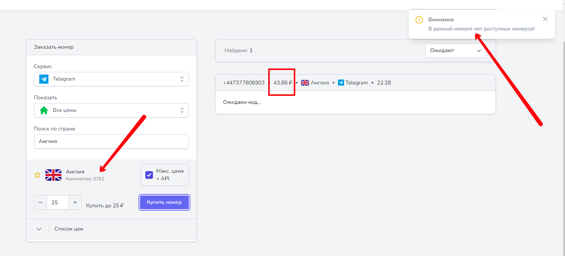Viewport: 565px width, 256px height.
Task: Click the UK flag in the country result
Action: 53,175
